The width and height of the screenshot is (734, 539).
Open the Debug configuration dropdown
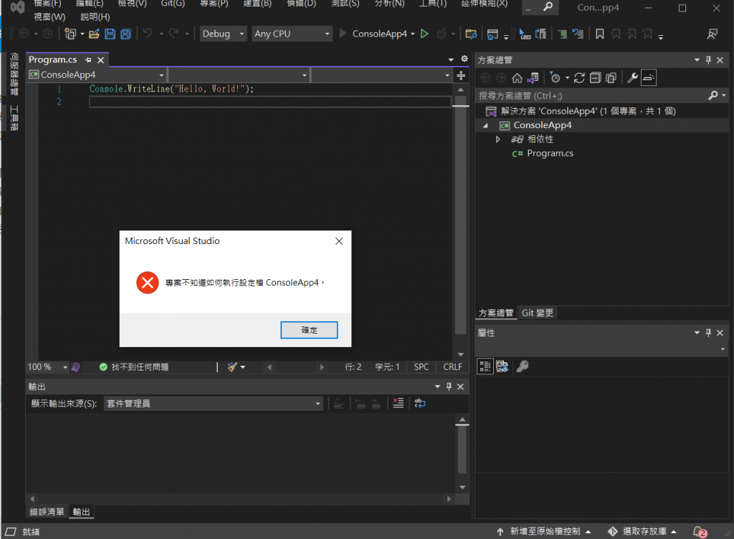pos(223,34)
